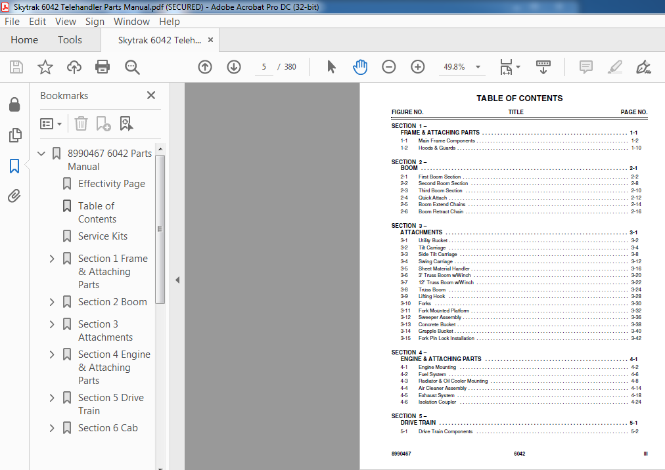The height and width of the screenshot is (470, 665).
Task: Select the highlighter pen tool
Action: 614,67
